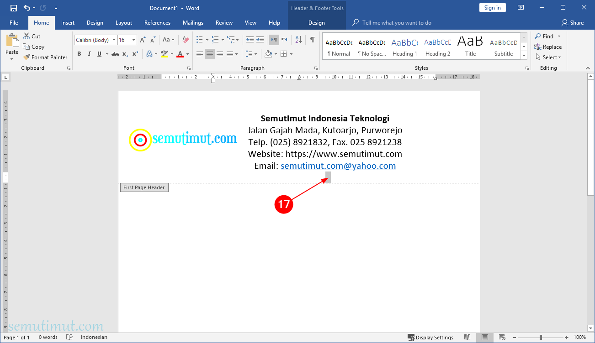Click the Share button
The width and height of the screenshot is (595, 343).
pos(573,23)
